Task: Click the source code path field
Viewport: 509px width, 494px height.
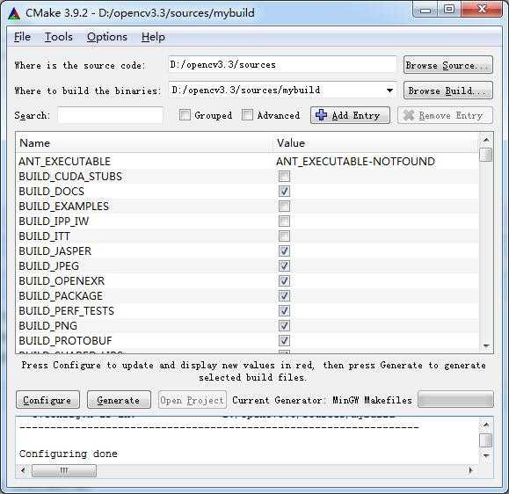Action: click(x=282, y=64)
